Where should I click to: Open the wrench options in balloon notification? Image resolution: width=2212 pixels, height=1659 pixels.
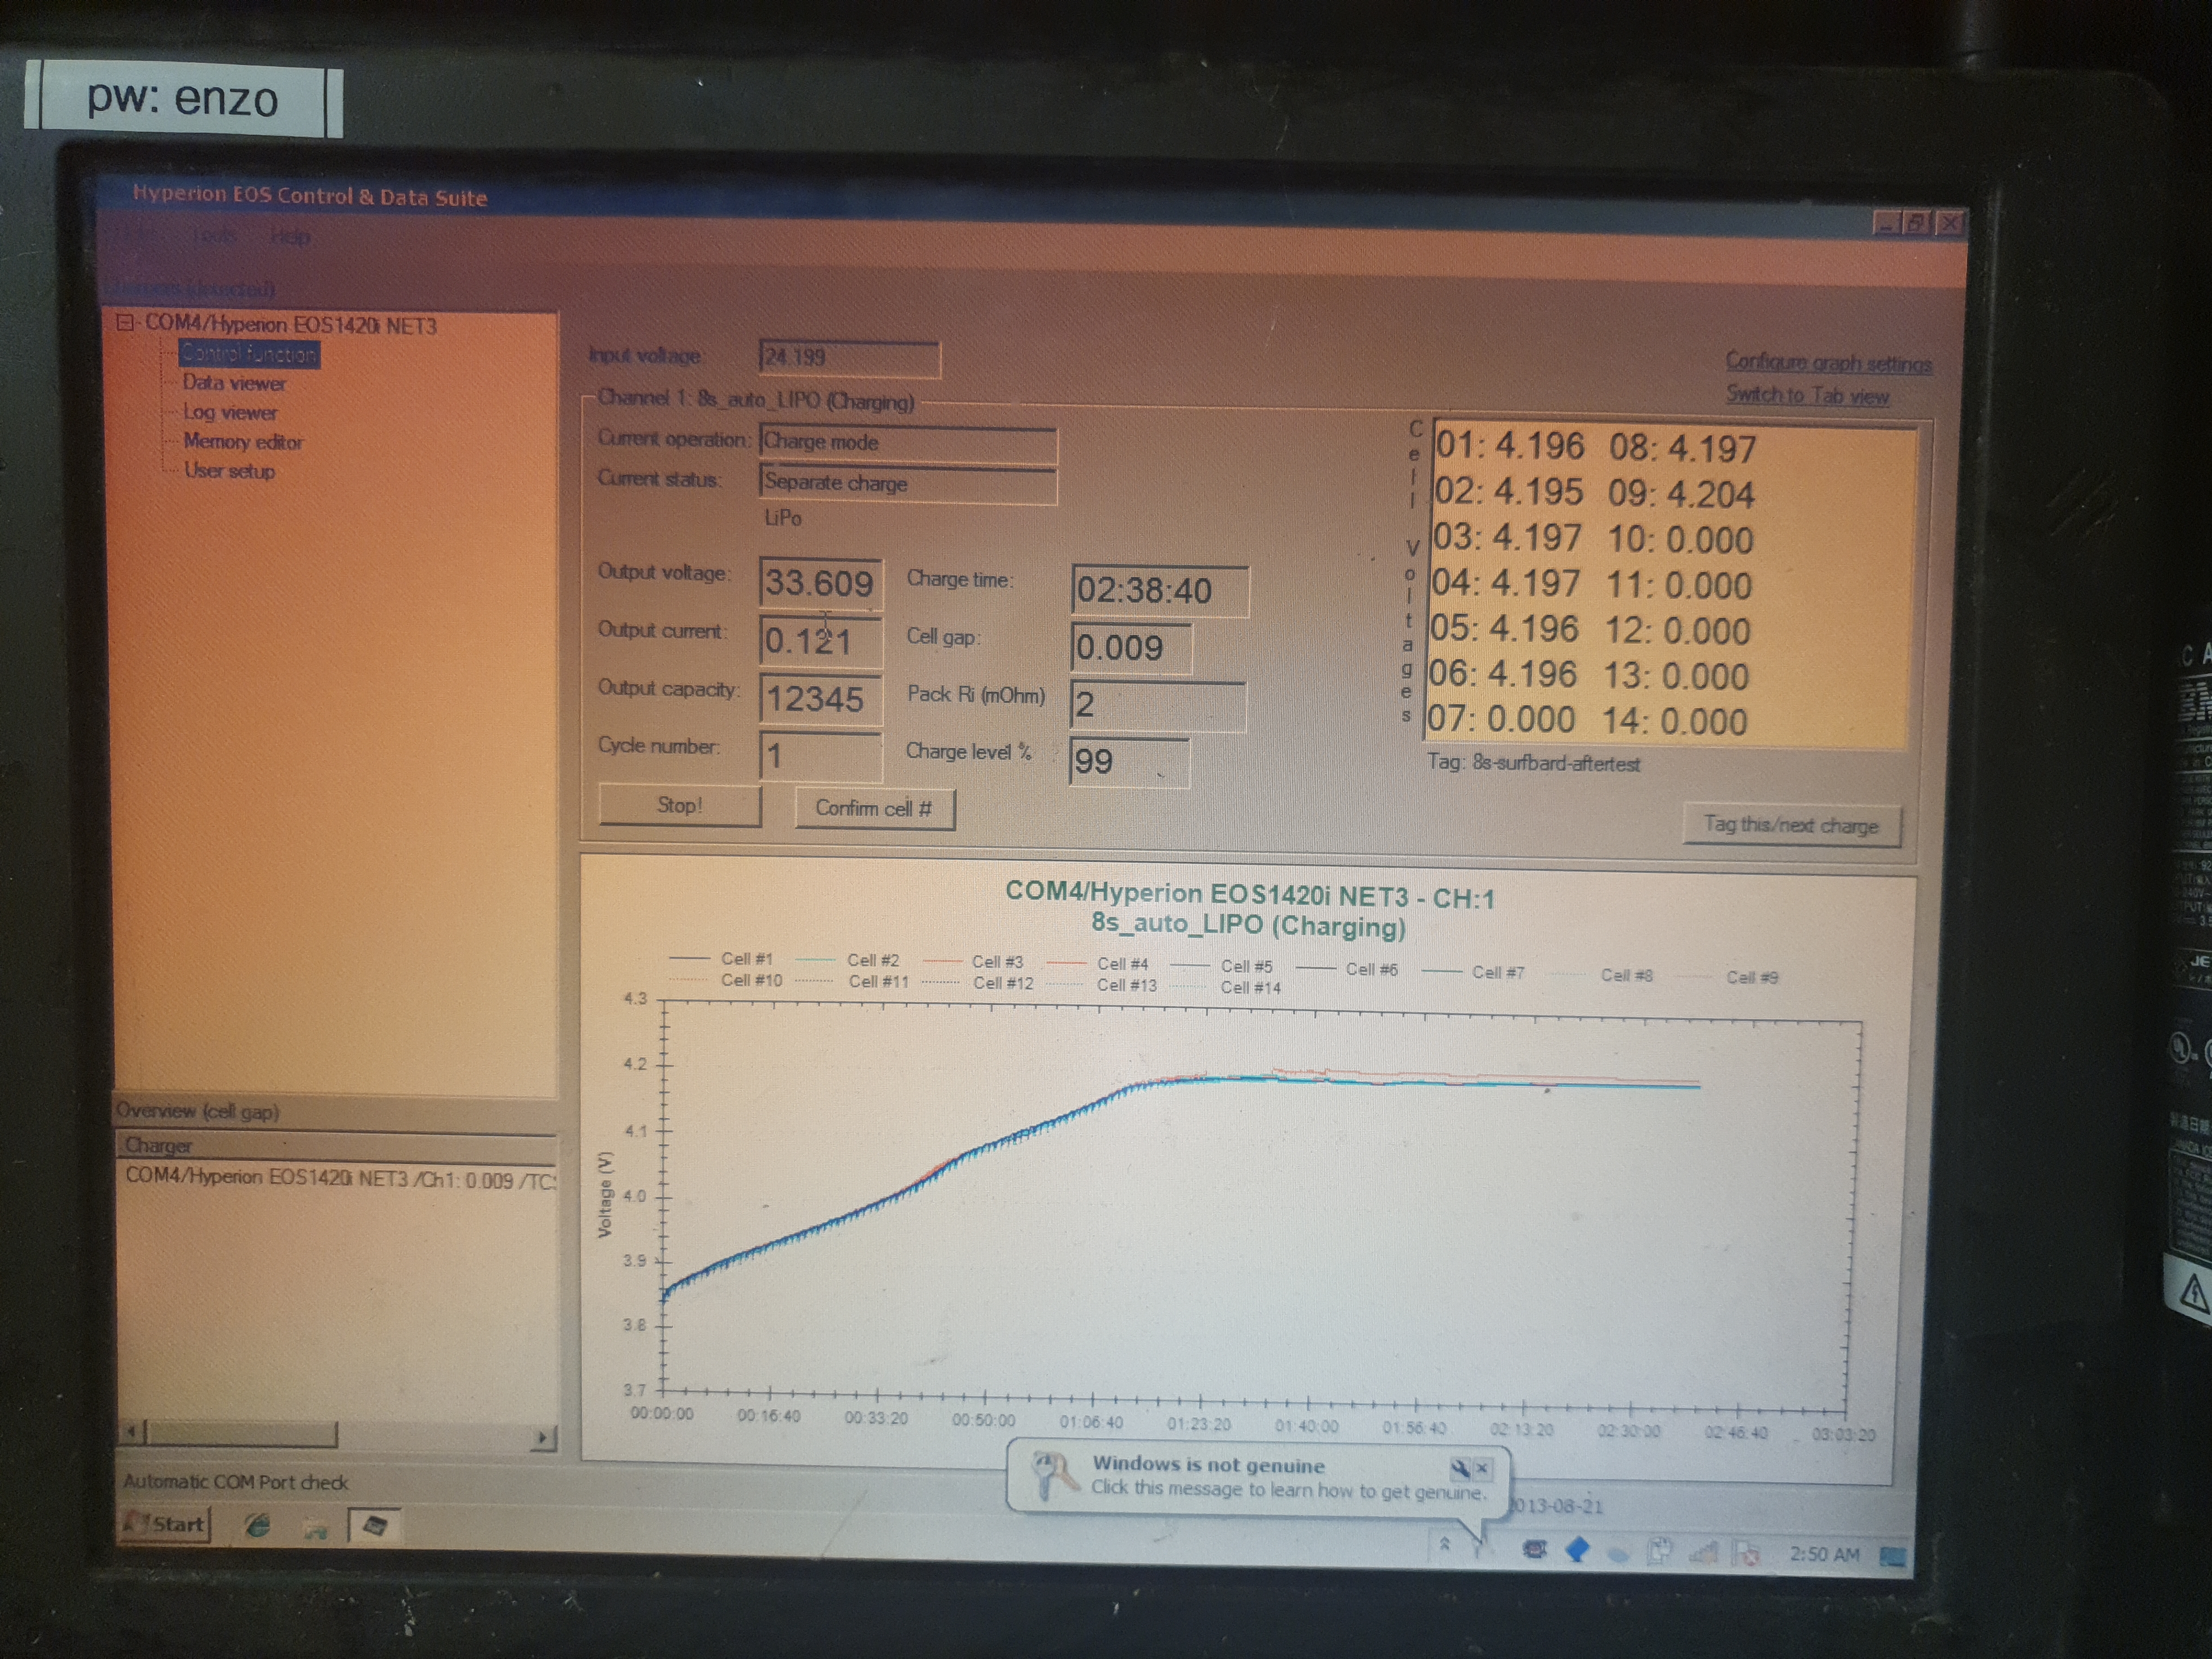pyautogui.click(x=1460, y=1468)
